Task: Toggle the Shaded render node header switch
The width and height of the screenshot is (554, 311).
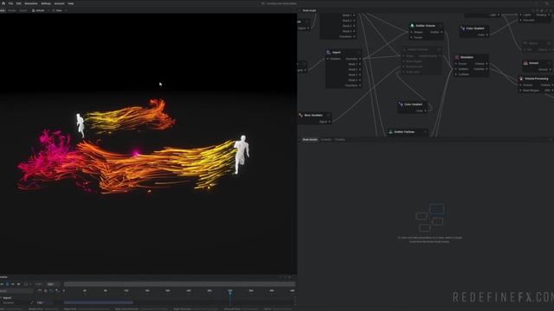Action: pyautogui.click(x=549, y=63)
